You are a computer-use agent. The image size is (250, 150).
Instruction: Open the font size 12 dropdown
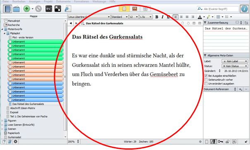(133, 17)
